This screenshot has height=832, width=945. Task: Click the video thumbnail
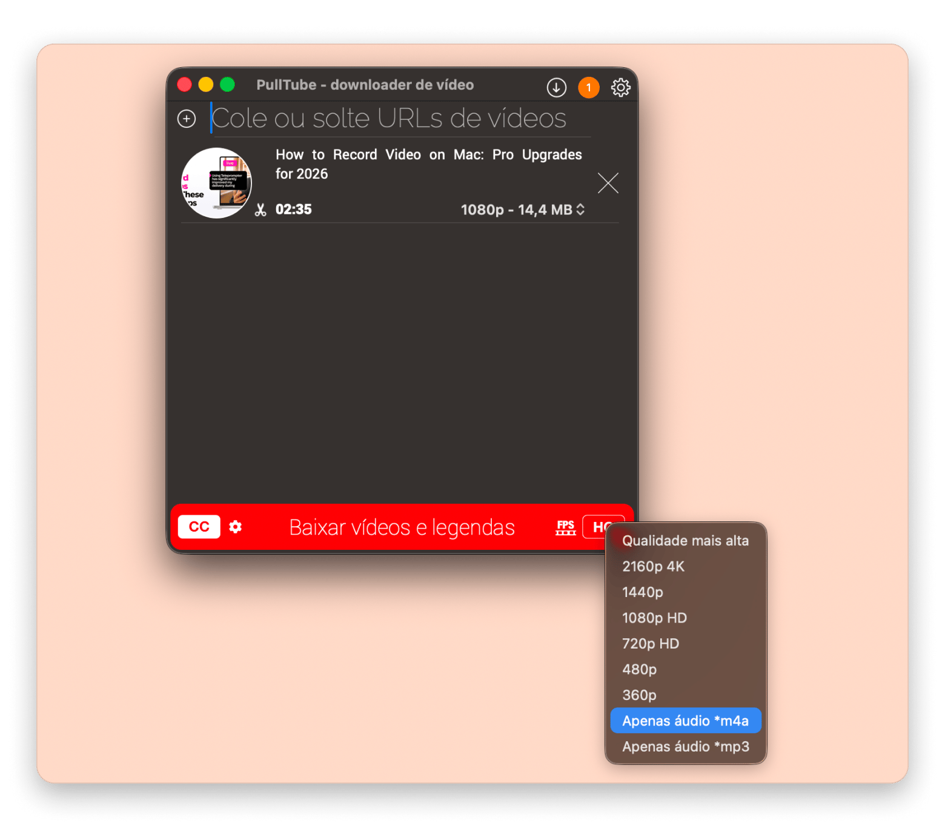point(216,183)
